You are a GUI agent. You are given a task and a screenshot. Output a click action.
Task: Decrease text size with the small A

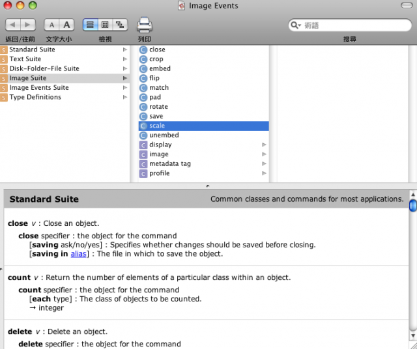coord(51,25)
